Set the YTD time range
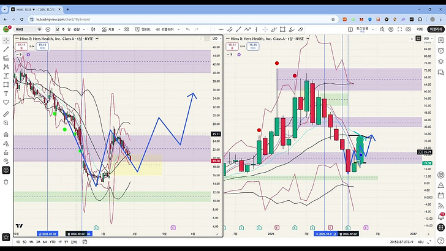This screenshot has width=446, height=251. pyautogui.click(x=52, y=242)
